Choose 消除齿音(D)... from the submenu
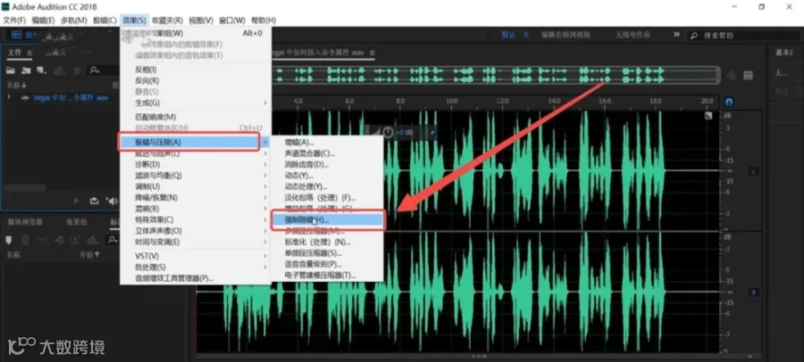 [x=327, y=164]
